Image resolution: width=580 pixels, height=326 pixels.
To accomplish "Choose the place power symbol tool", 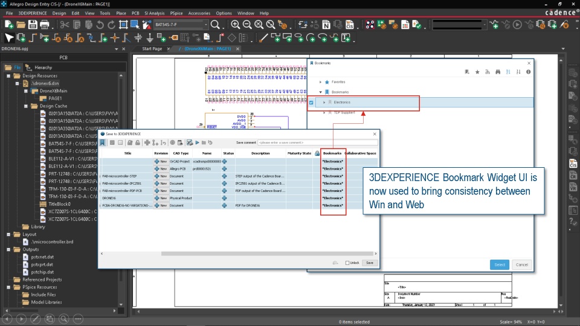I will click(x=138, y=37).
